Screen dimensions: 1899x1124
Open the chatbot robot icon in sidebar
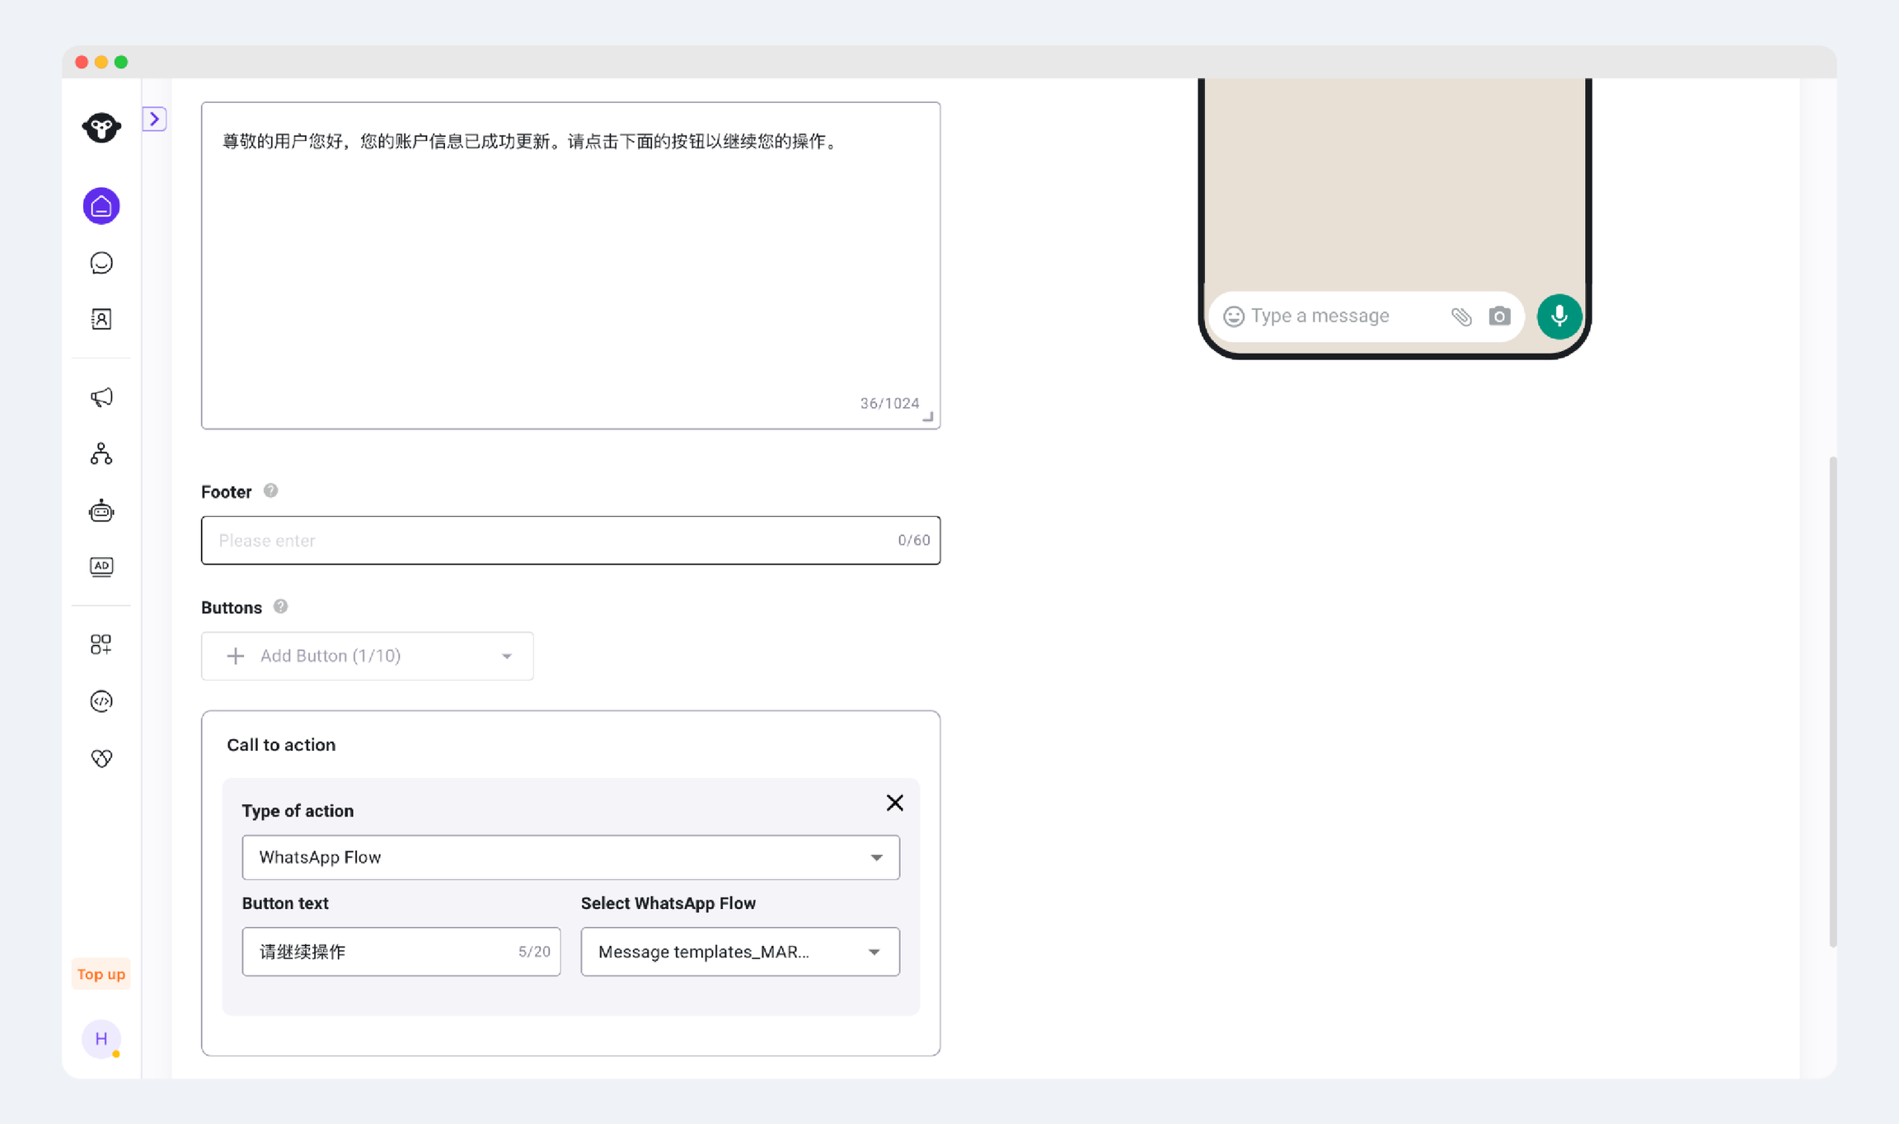pos(101,511)
